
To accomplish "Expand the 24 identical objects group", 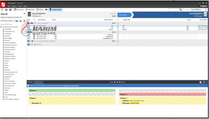I will [28, 44].
